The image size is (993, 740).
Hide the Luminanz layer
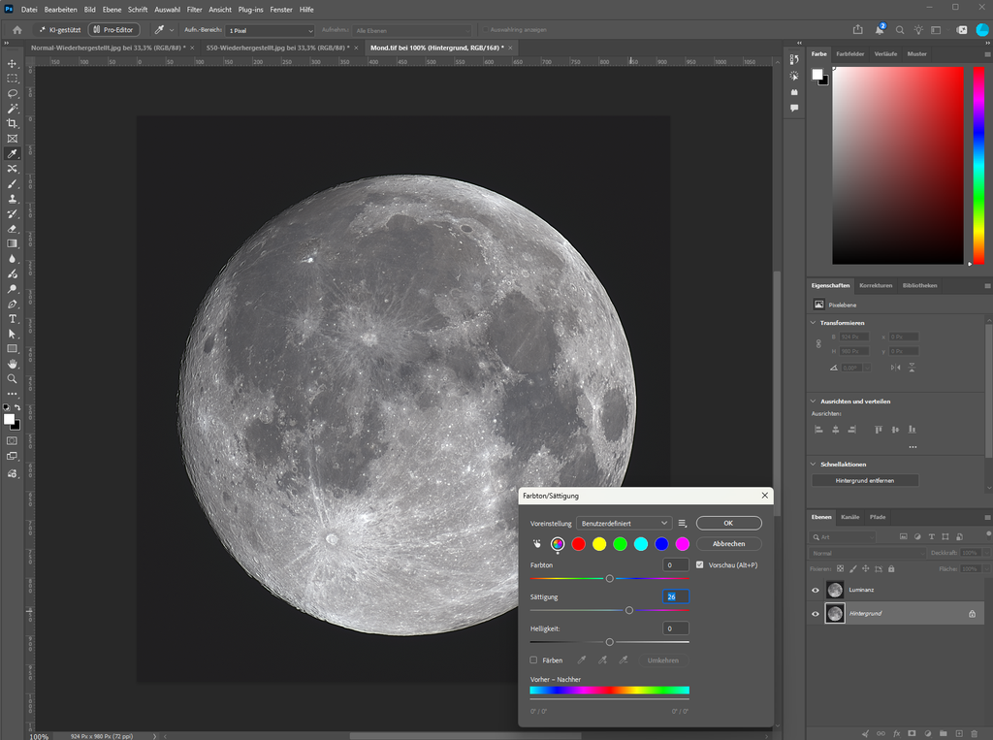coord(815,590)
